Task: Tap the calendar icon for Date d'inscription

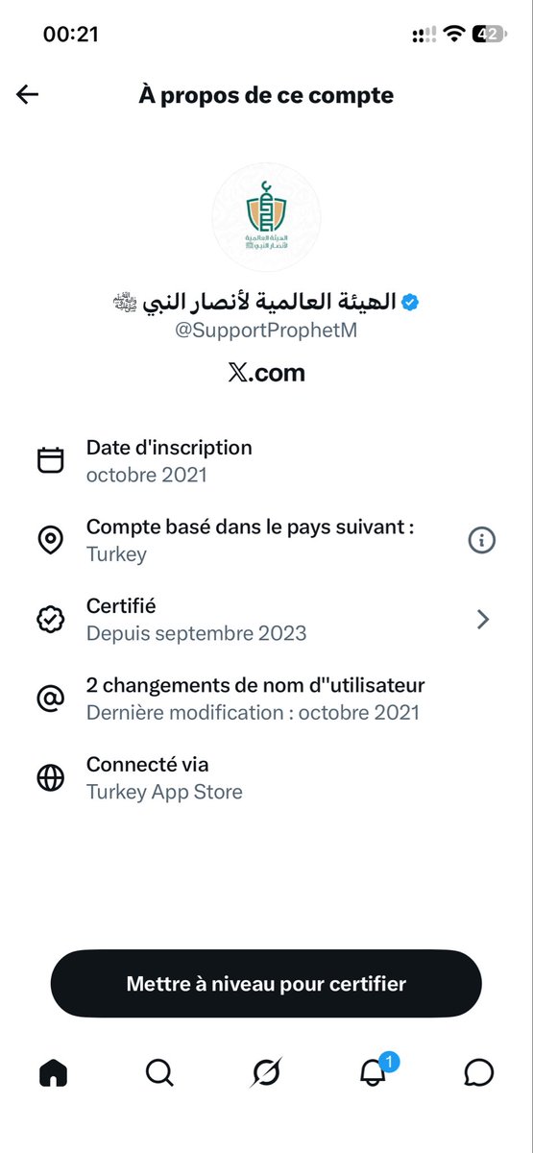Action: pyautogui.click(x=50, y=460)
